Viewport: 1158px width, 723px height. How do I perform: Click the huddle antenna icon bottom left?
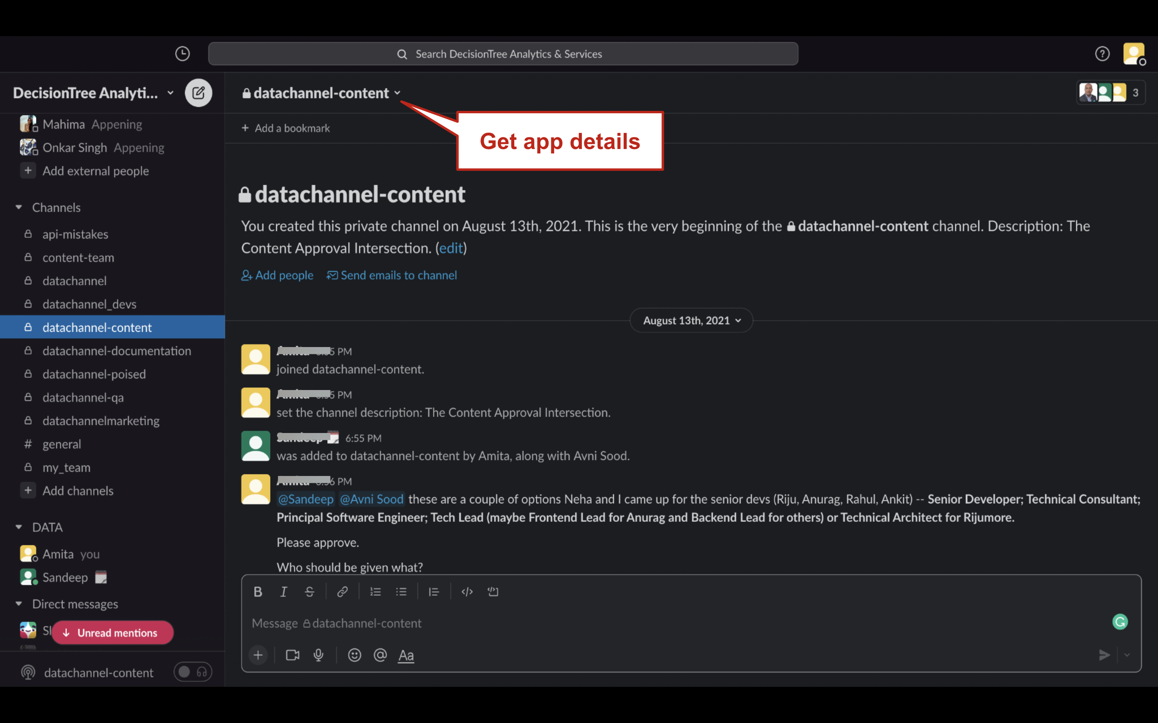[x=28, y=672]
